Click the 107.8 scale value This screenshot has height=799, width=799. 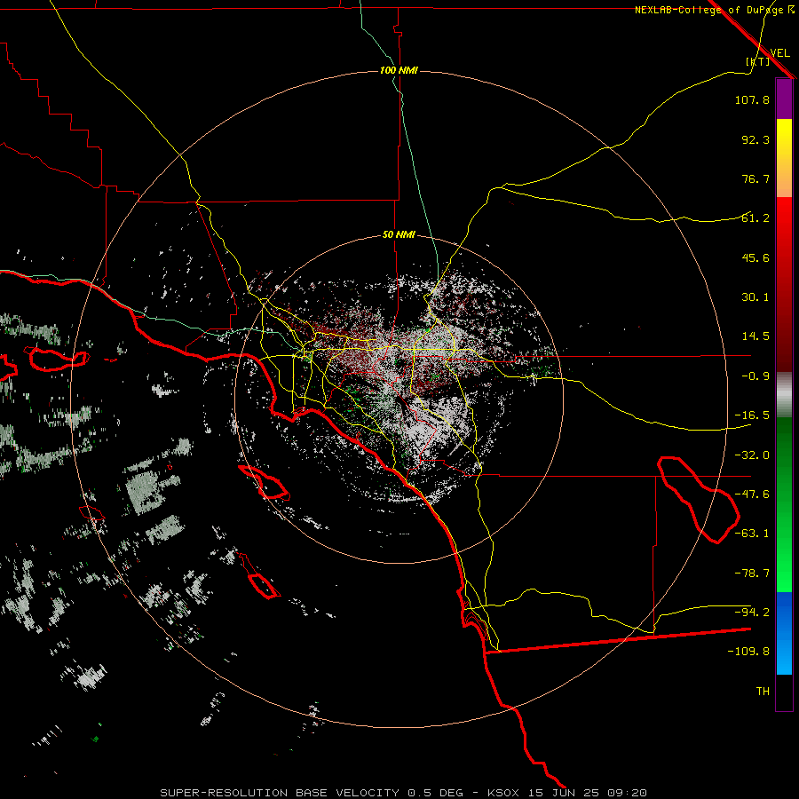point(752,99)
